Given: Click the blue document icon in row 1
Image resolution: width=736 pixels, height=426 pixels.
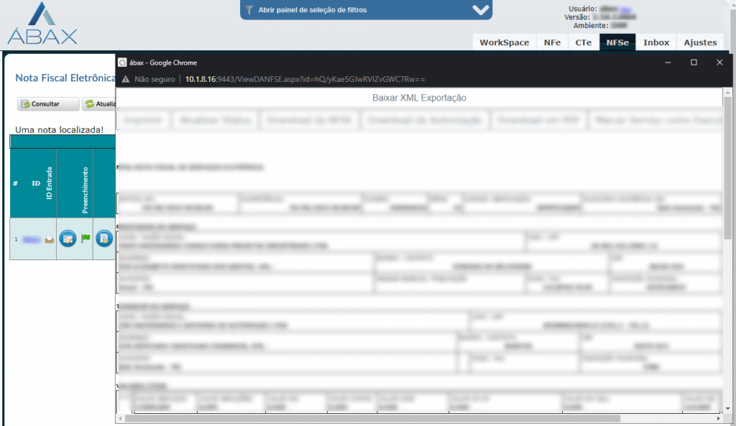Looking at the screenshot, I should coord(103,239).
